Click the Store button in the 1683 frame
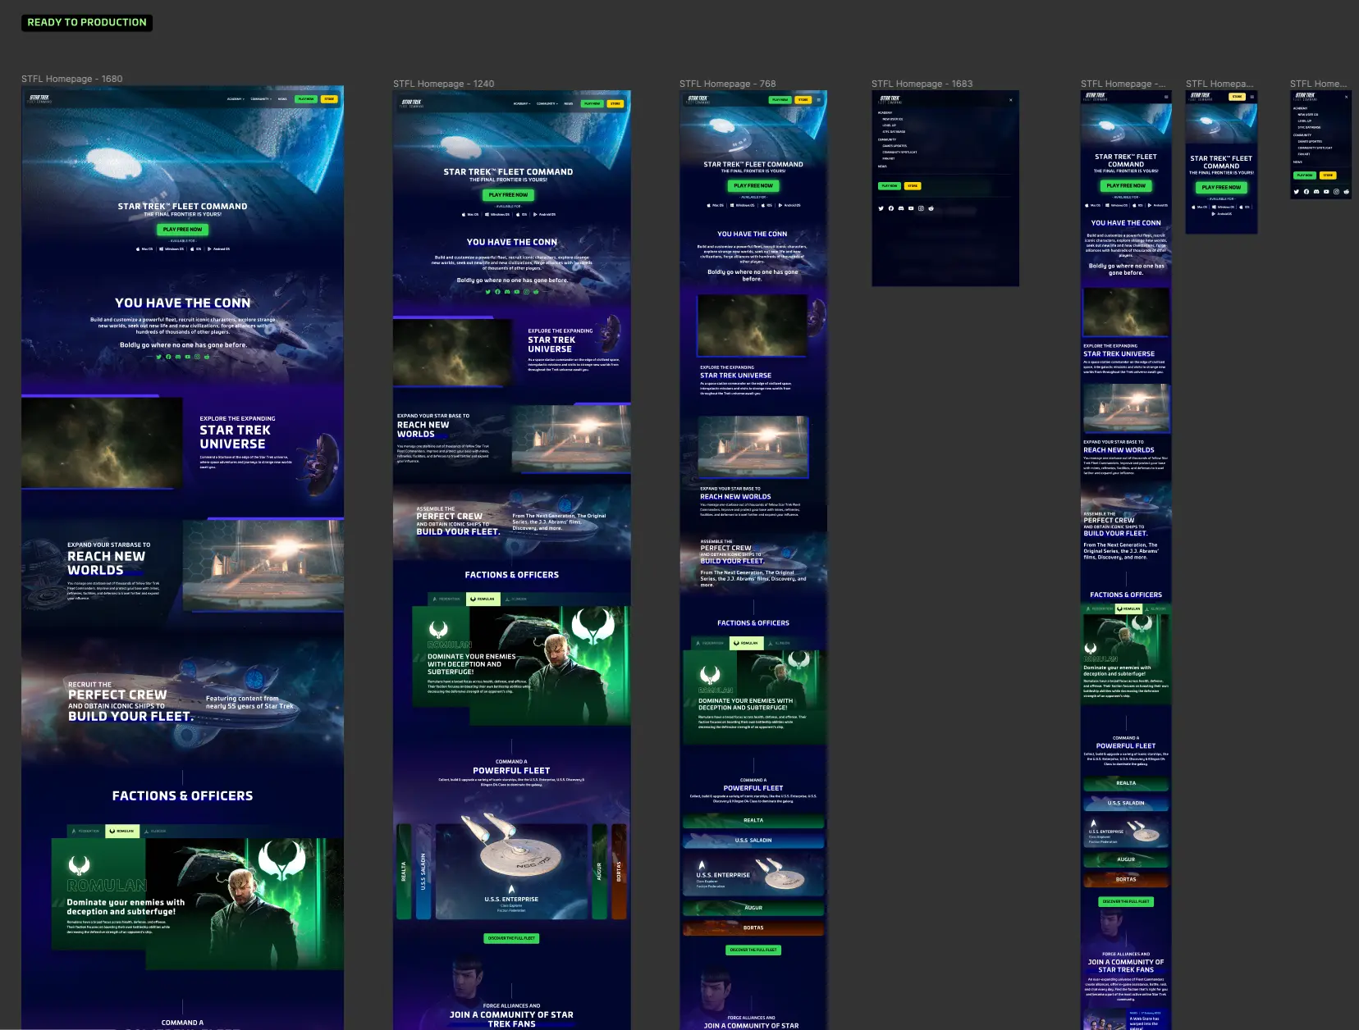 click(x=913, y=186)
